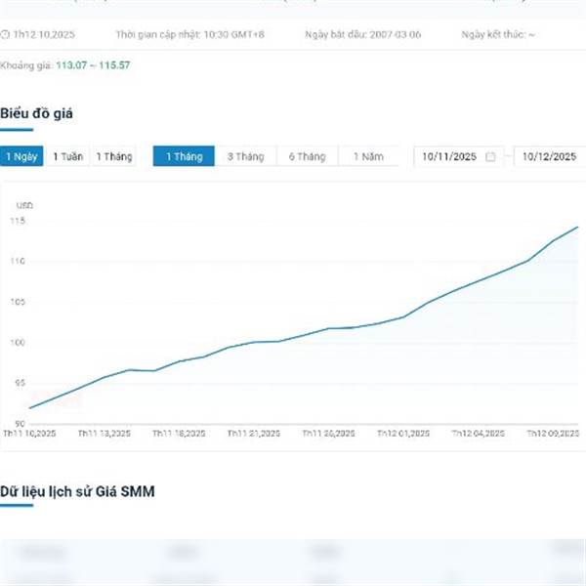Select the highlighted 1 Tháng range button

(x=184, y=156)
